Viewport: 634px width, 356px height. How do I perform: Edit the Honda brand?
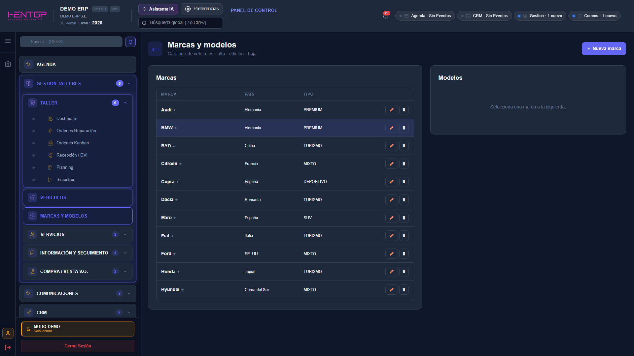[391, 272]
